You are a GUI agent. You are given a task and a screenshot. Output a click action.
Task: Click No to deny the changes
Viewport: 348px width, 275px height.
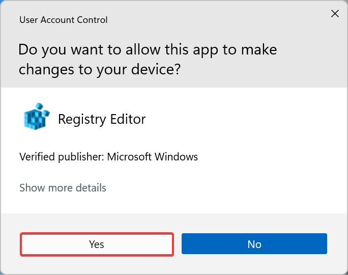pyautogui.click(x=254, y=243)
